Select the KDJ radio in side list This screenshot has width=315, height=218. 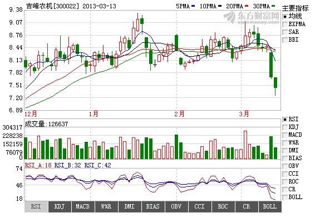(285, 127)
